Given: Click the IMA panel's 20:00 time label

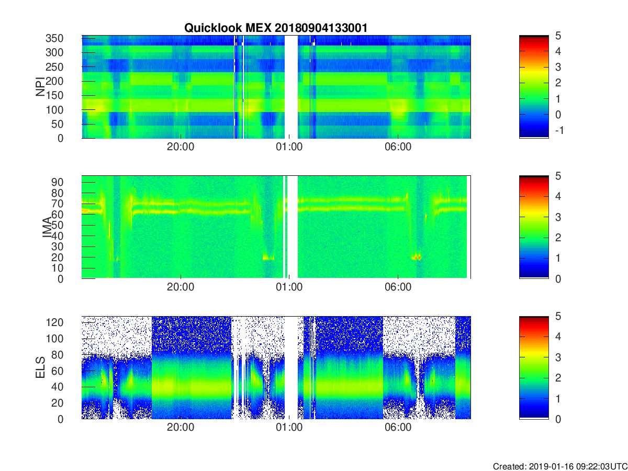Looking at the screenshot, I should (x=181, y=288).
